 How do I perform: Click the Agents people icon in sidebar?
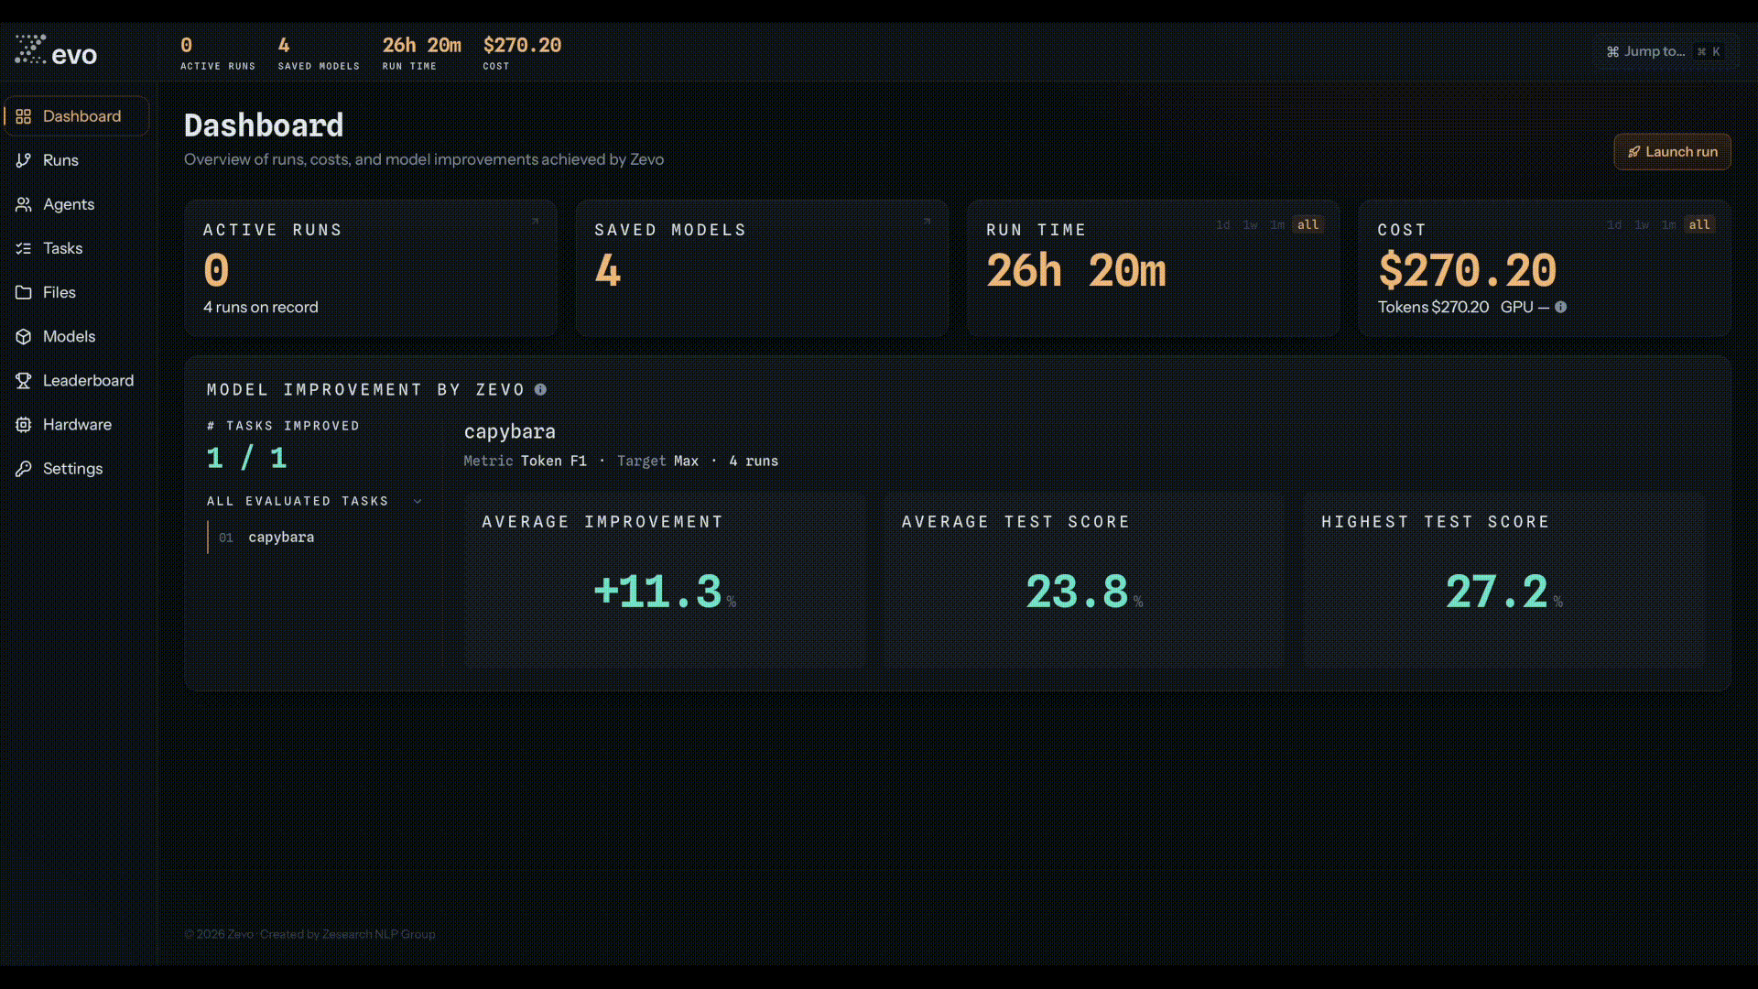click(x=24, y=204)
